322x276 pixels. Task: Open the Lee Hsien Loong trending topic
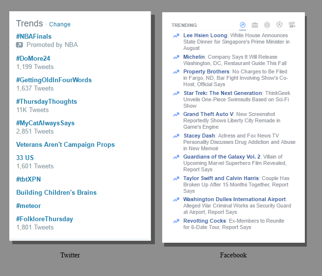pos(205,35)
